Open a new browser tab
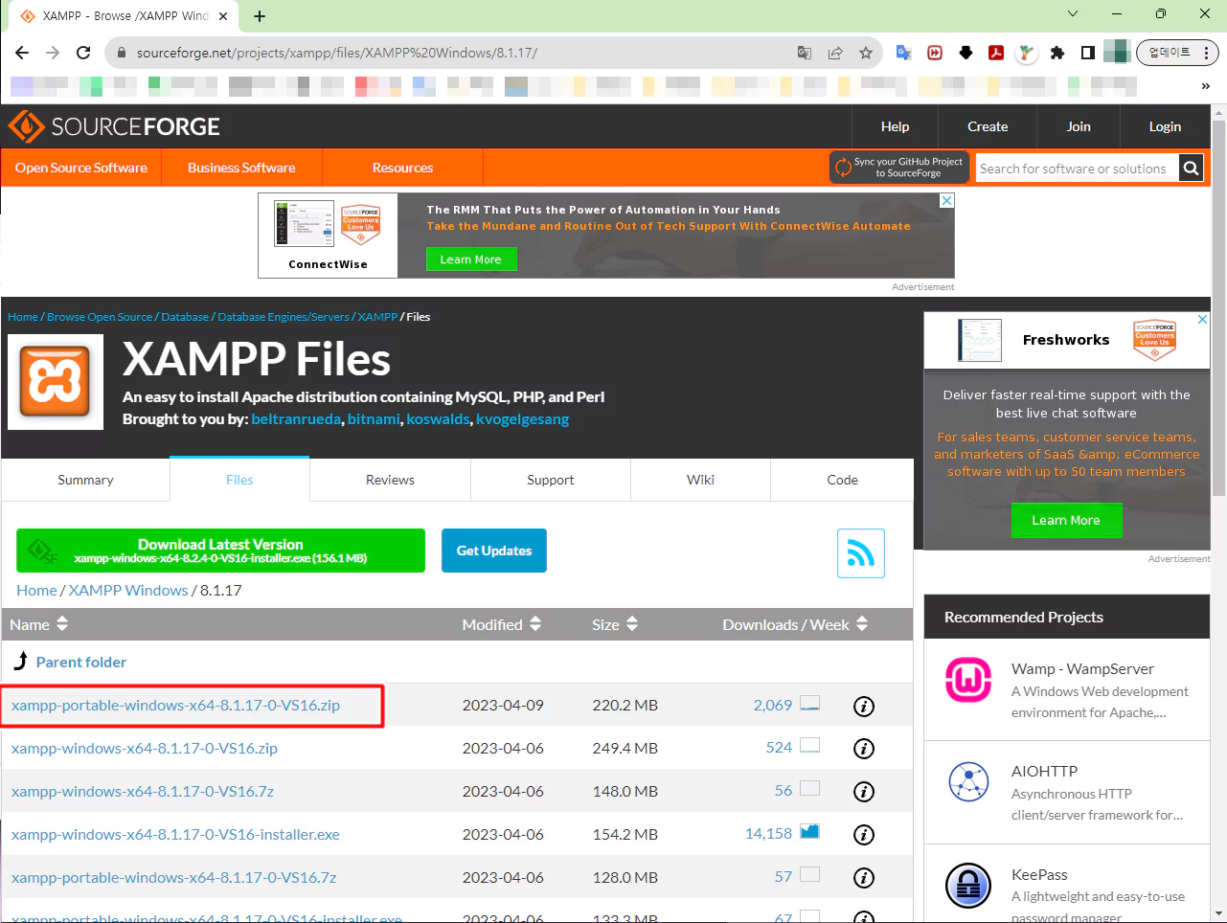Screen dimensions: 1227x923 click(x=260, y=16)
